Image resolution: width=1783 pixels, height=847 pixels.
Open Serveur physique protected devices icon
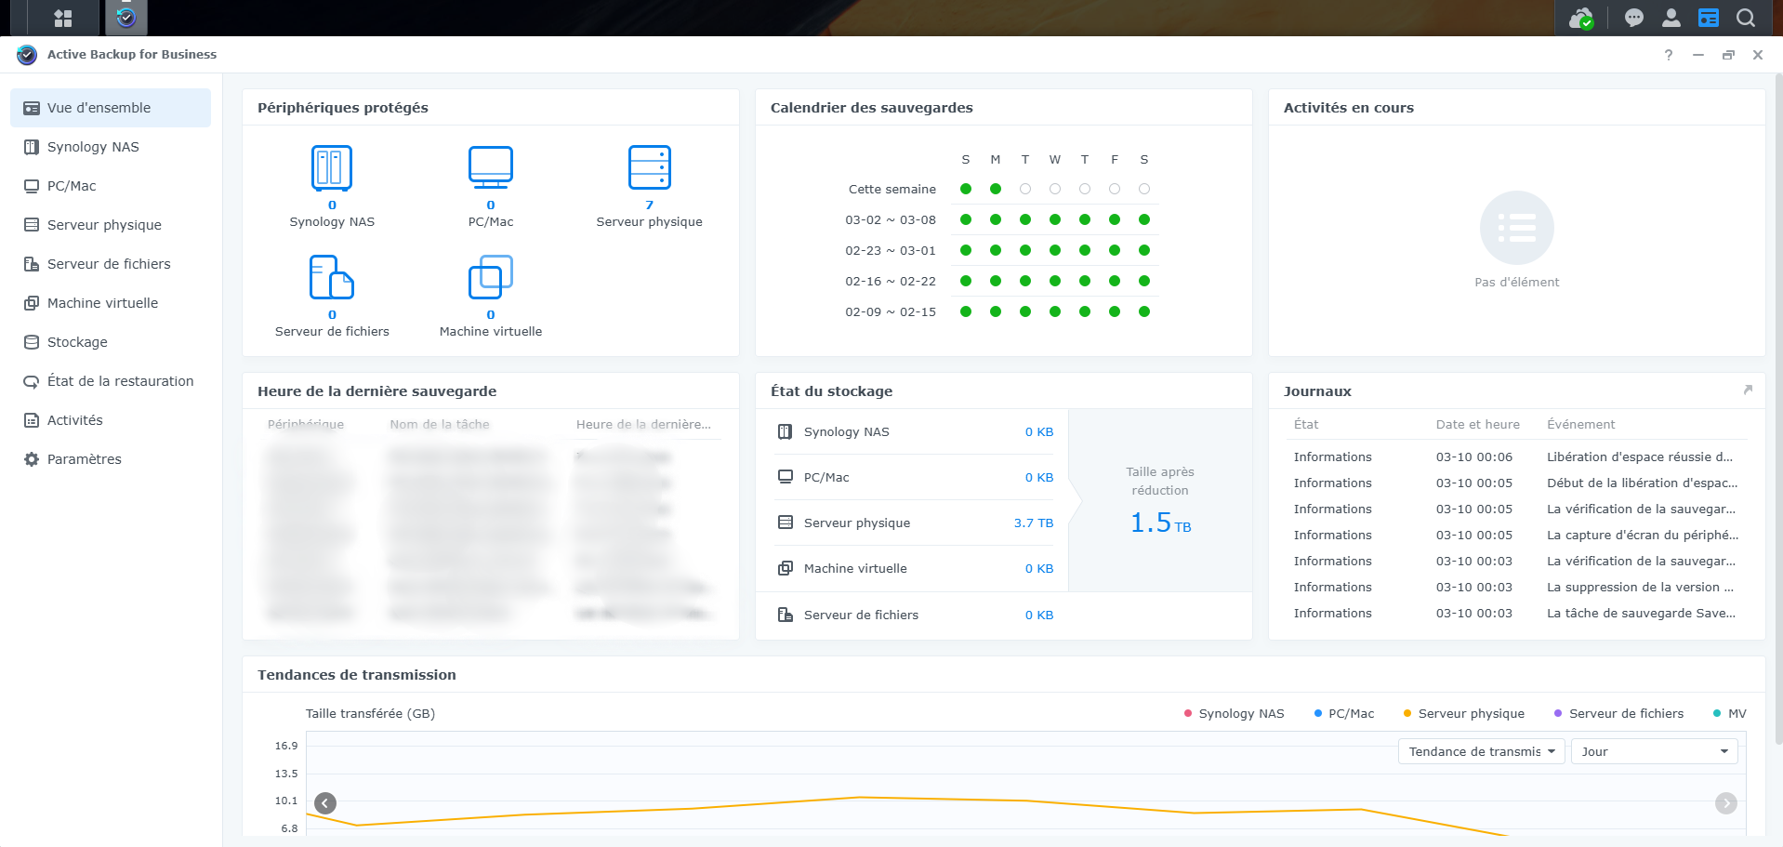pyautogui.click(x=649, y=168)
